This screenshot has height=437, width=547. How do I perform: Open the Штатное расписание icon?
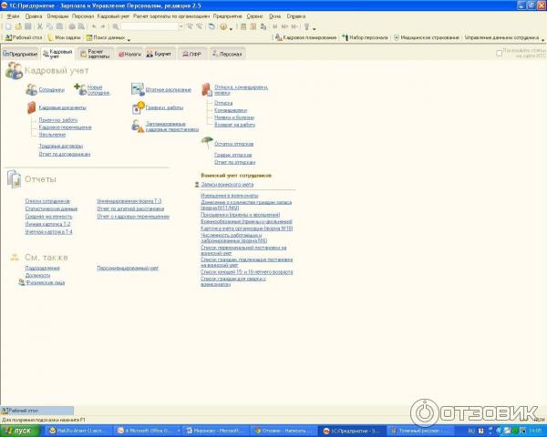pyautogui.click(x=137, y=89)
